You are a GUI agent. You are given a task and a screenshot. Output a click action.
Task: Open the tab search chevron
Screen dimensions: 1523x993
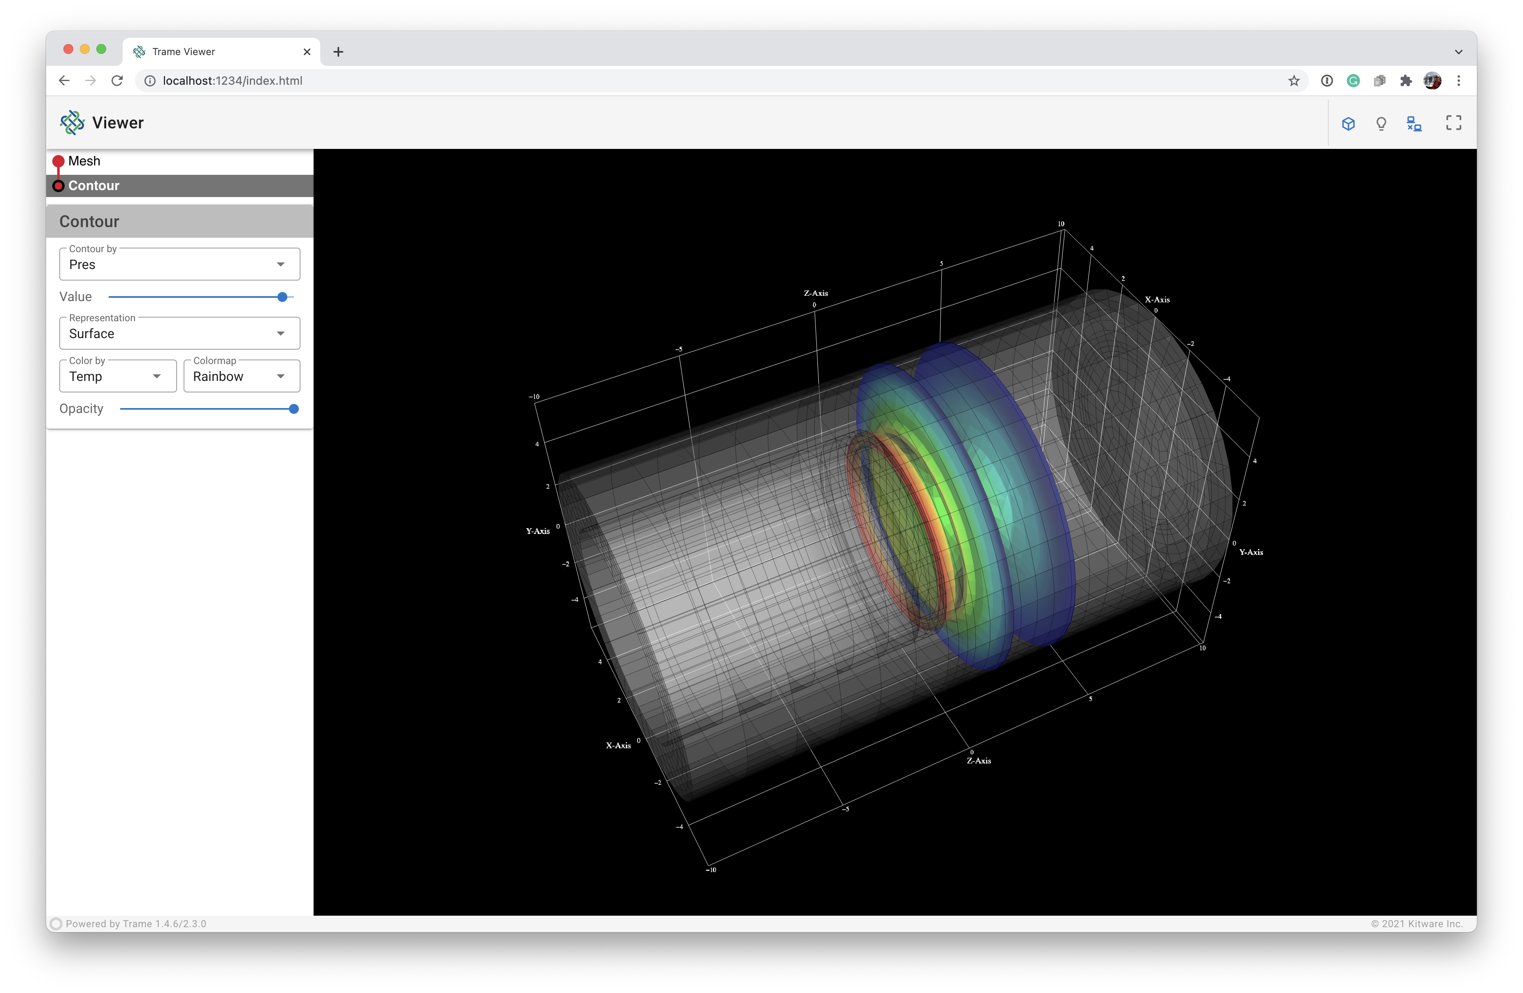point(1458,52)
